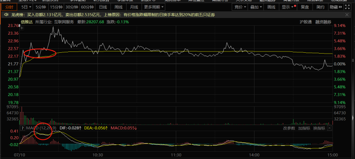Click the 互联网服务 industry link

click(x=64, y=22)
